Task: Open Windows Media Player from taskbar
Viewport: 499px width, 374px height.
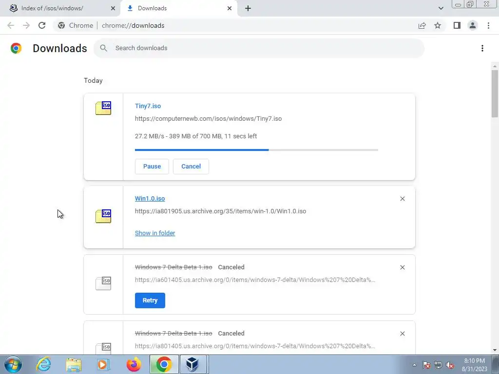Action: pyautogui.click(x=103, y=364)
